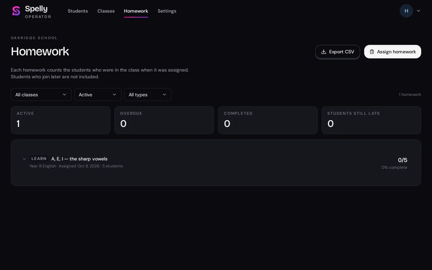Viewport: 432px width, 270px height.
Task: Click the Assign homework button
Action: [x=393, y=52]
